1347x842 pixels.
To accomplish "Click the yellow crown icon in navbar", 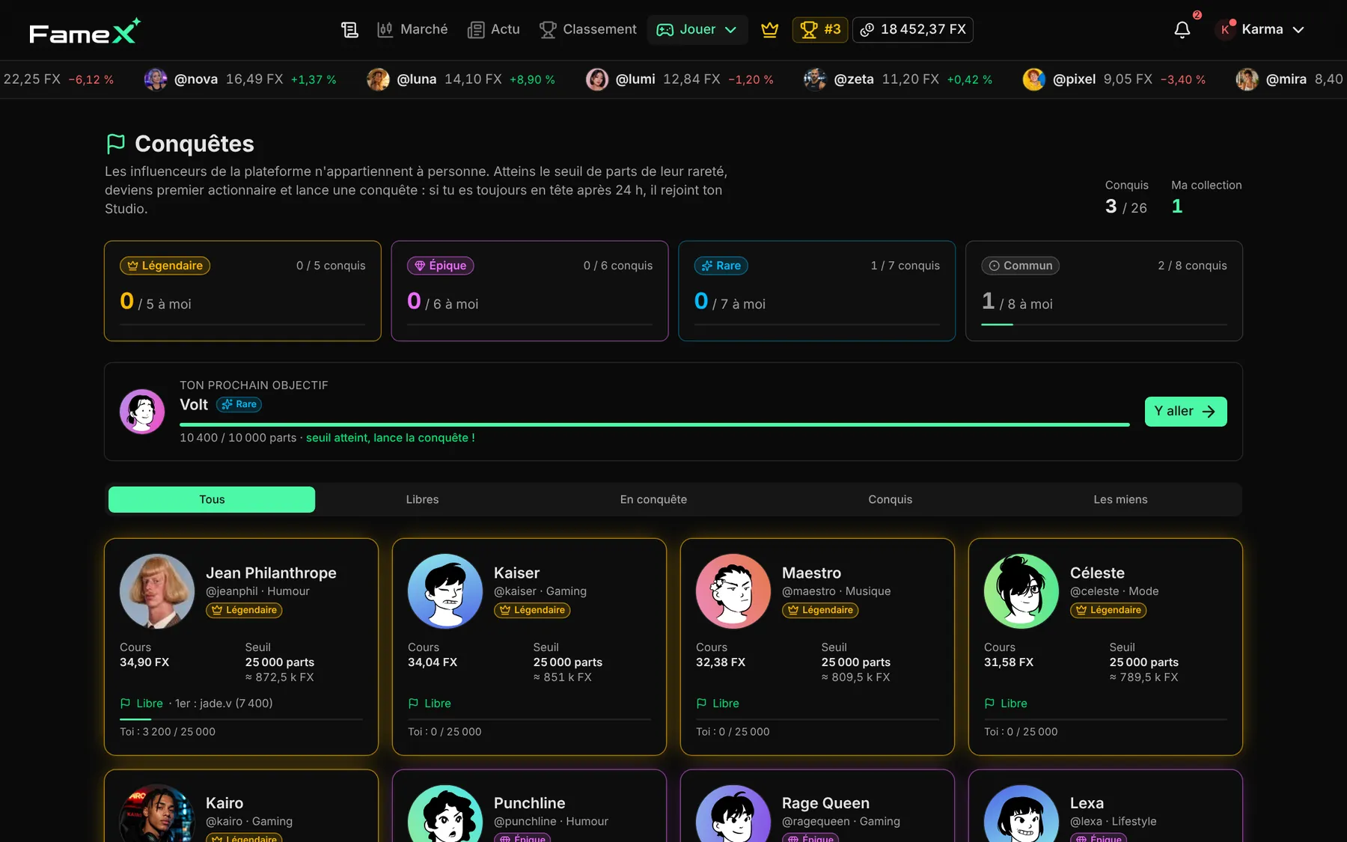I will point(769,30).
